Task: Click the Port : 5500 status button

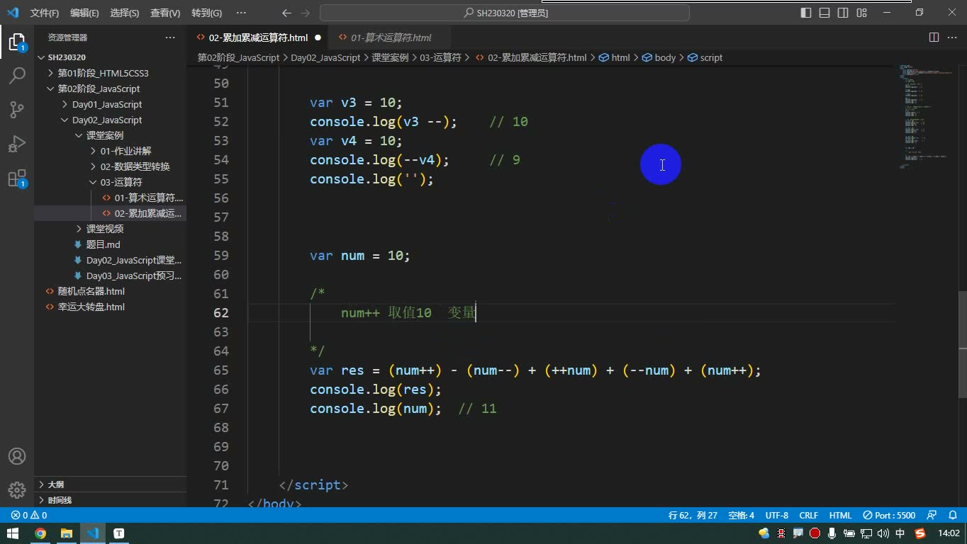Action: (x=890, y=516)
